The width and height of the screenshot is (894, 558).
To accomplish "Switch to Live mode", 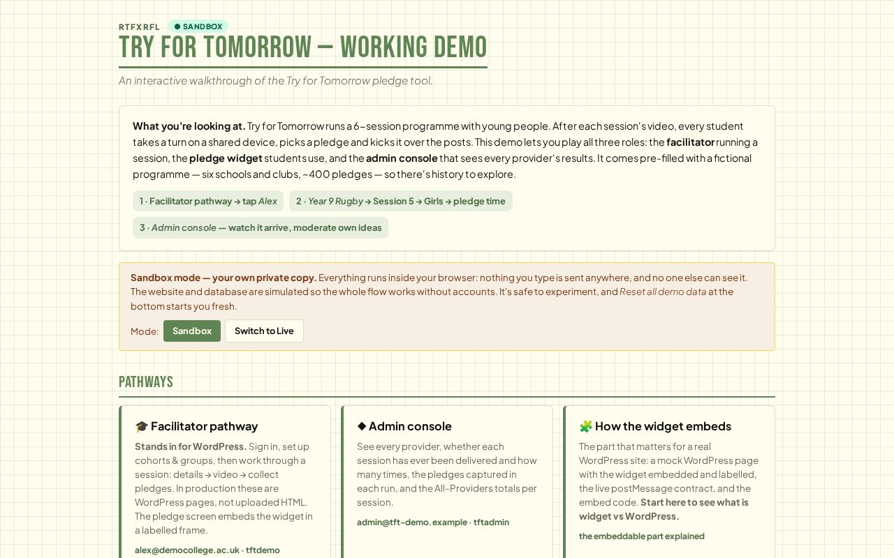I will pos(264,331).
